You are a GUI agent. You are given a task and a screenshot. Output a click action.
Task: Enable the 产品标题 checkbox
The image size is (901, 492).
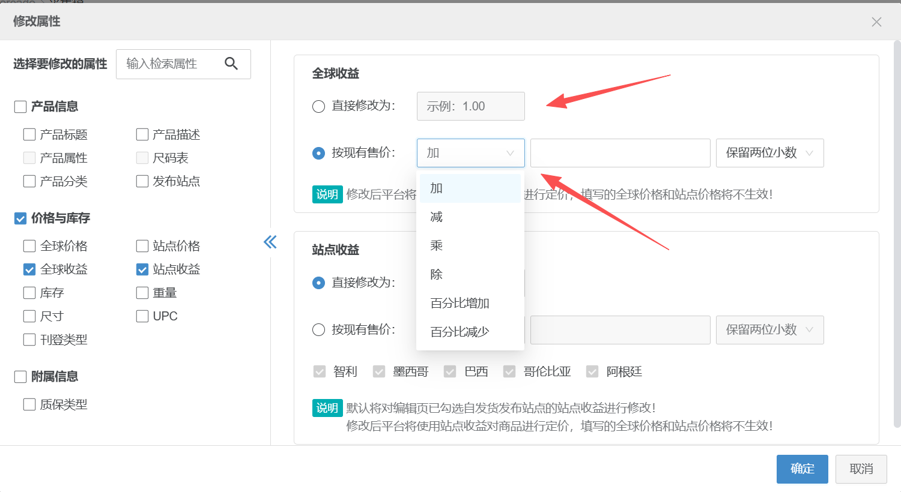click(29, 134)
